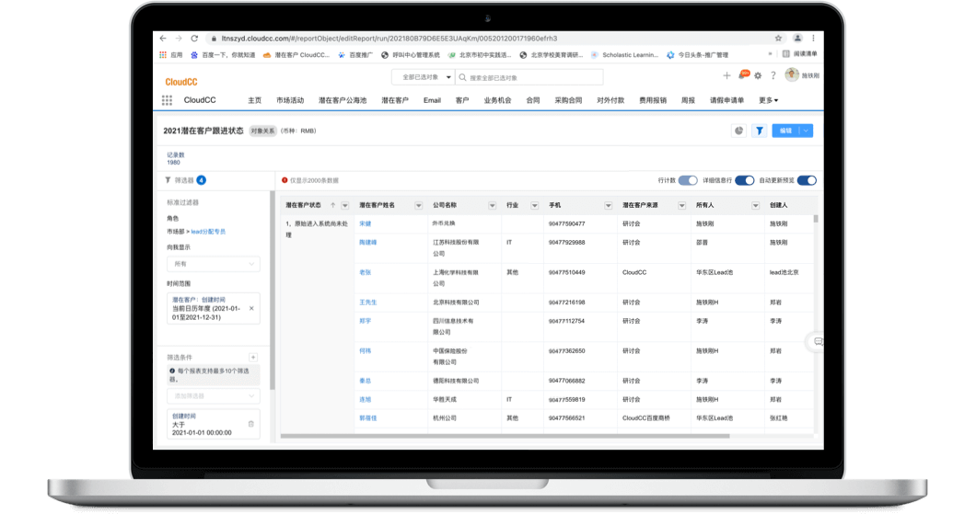Screen dimensions: 976x514
Task: Remove the 创建时间 time range filter
Action: (251, 308)
